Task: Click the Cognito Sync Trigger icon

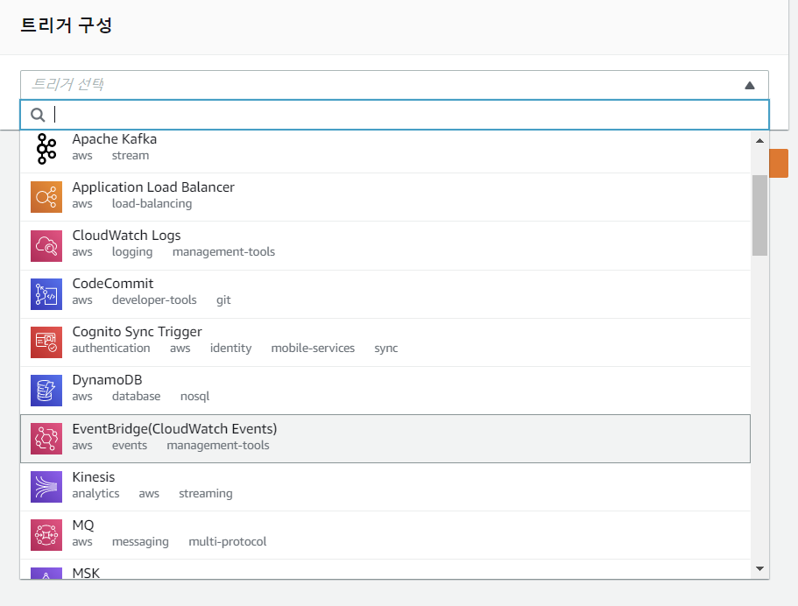Action: pyautogui.click(x=46, y=342)
